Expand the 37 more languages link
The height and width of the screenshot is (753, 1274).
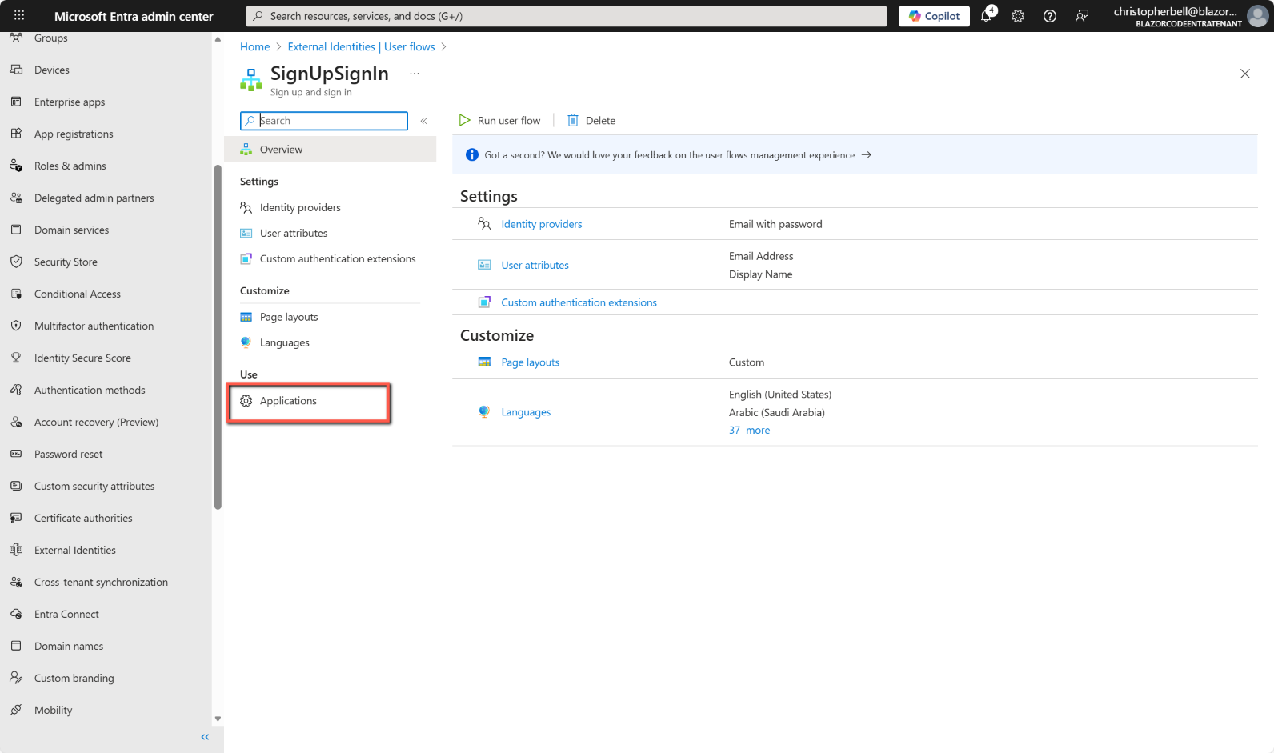tap(749, 431)
